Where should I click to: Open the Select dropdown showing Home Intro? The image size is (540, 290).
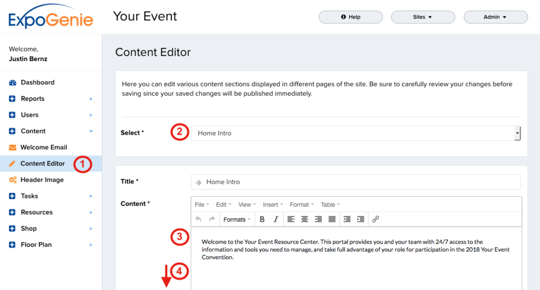coord(355,134)
